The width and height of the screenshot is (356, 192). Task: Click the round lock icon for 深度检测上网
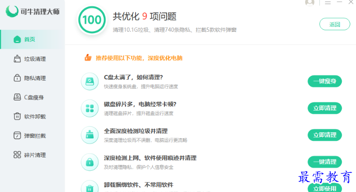click(90, 162)
